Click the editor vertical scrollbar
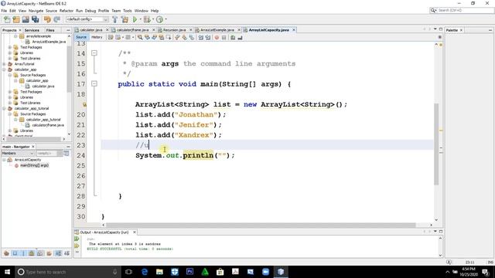This screenshot has height=278, width=495. click(x=436, y=144)
